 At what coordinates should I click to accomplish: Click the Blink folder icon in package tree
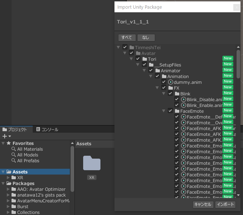pyautogui.click(x=177, y=94)
